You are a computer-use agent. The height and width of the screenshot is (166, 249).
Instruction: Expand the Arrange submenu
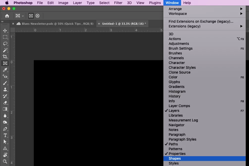pos(205,9)
